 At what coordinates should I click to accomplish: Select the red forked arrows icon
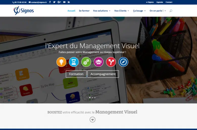pyautogui.click(x=111, y=62)
